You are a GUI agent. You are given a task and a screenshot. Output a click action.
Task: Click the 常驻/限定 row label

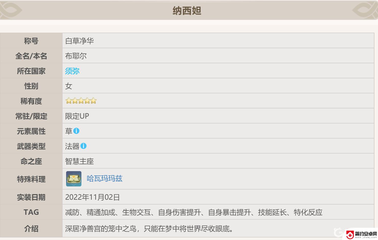(x=31, y=116)
